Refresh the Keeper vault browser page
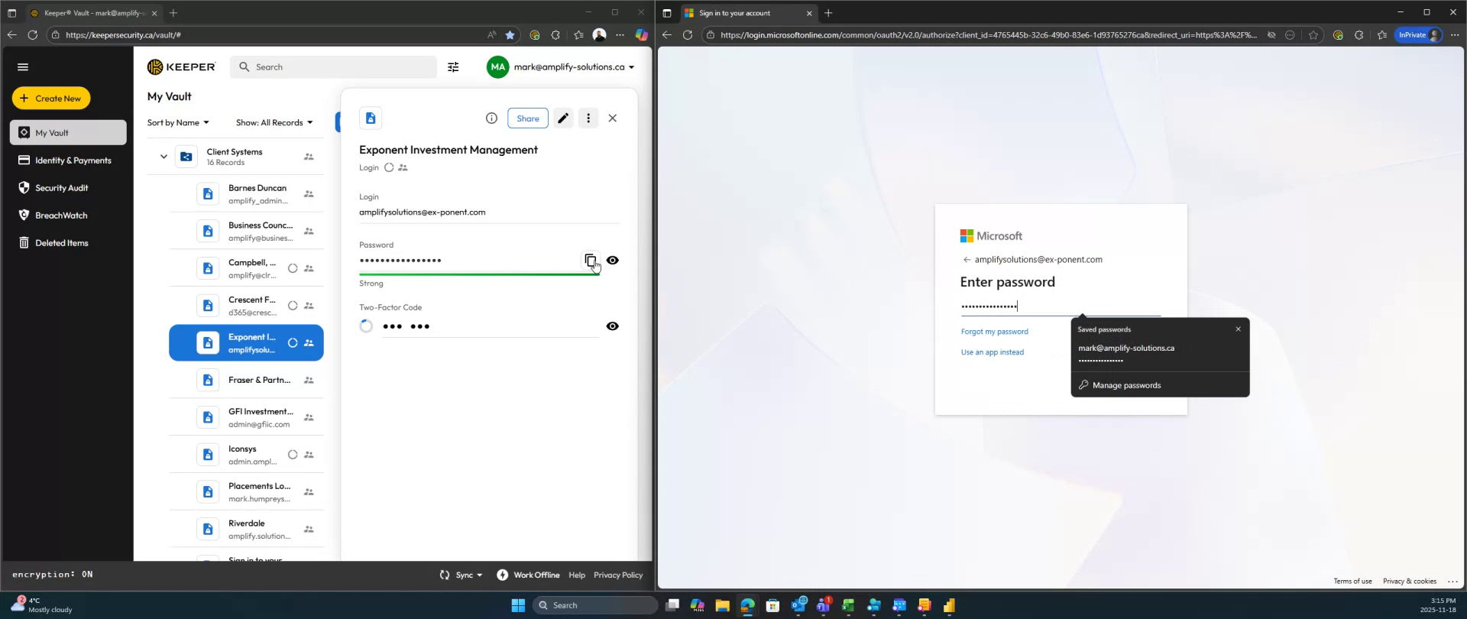Screen dimensions: 1467x619 pyautogui.click(x=32, y=35)
